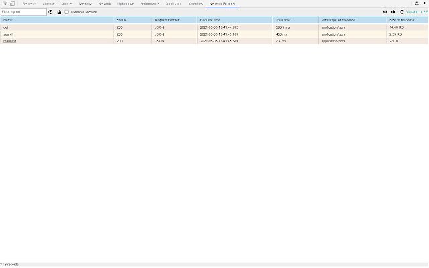Sort by the Request handler column header
Image resolution: width=429 pixels, height=268 pixels.
click(174, 20)
